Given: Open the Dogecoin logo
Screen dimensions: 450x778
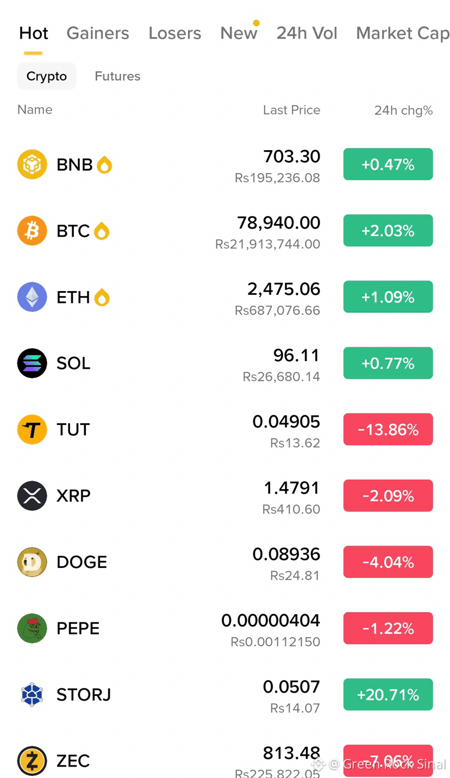Looking at the screenshot, I should click(x=32, y=562).
